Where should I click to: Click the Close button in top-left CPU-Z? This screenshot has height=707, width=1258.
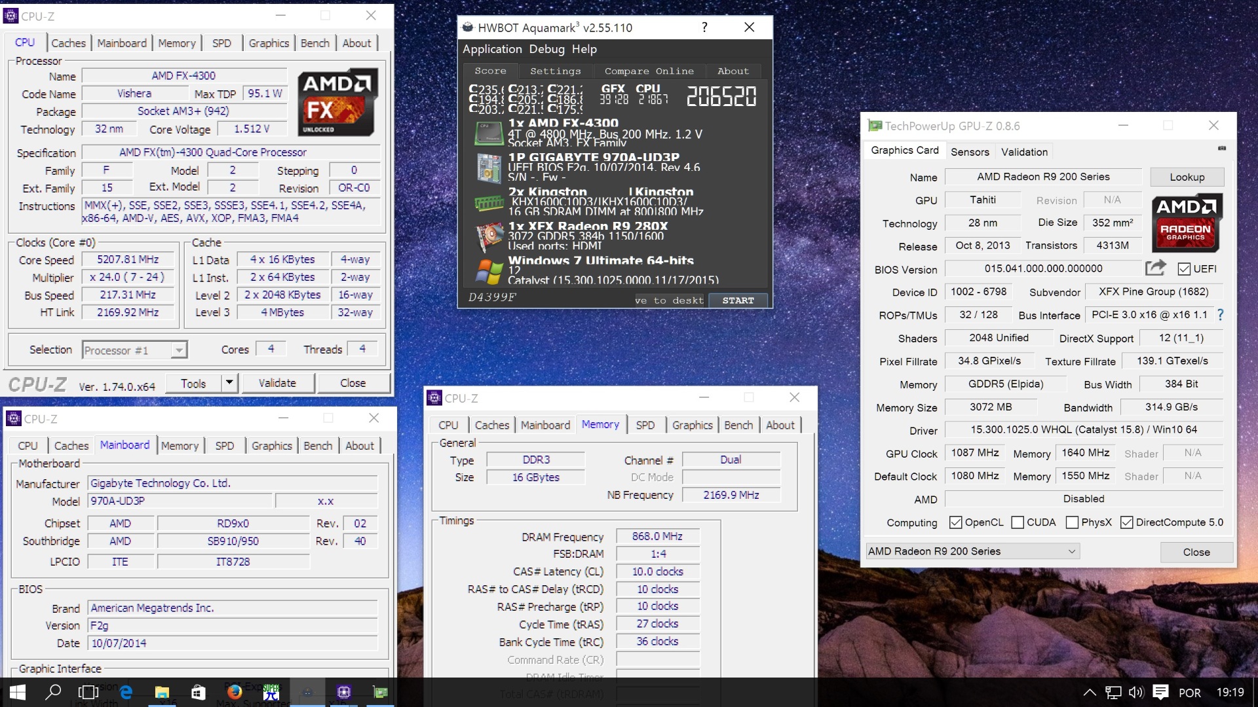tap(353, 383)
